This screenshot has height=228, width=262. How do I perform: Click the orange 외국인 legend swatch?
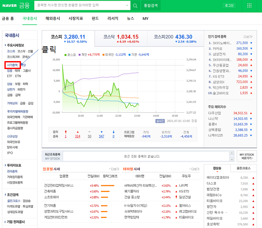click(x=103, y=55)
